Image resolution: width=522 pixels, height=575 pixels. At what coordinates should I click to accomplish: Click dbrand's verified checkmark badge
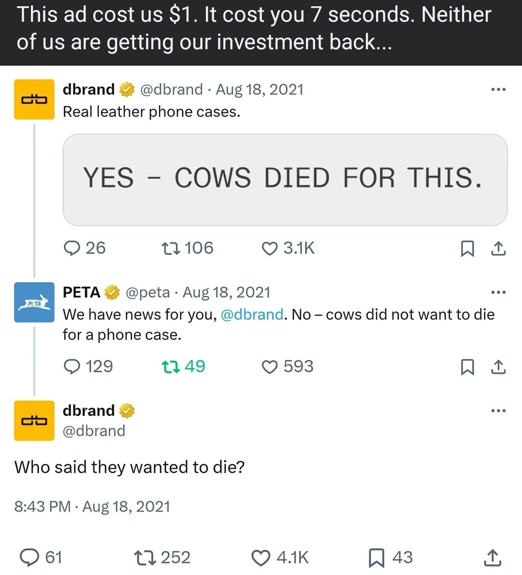click(x=125, y=88)
